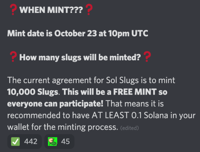
Task: Click the everyone can participate! text
Action: (55, 104)
